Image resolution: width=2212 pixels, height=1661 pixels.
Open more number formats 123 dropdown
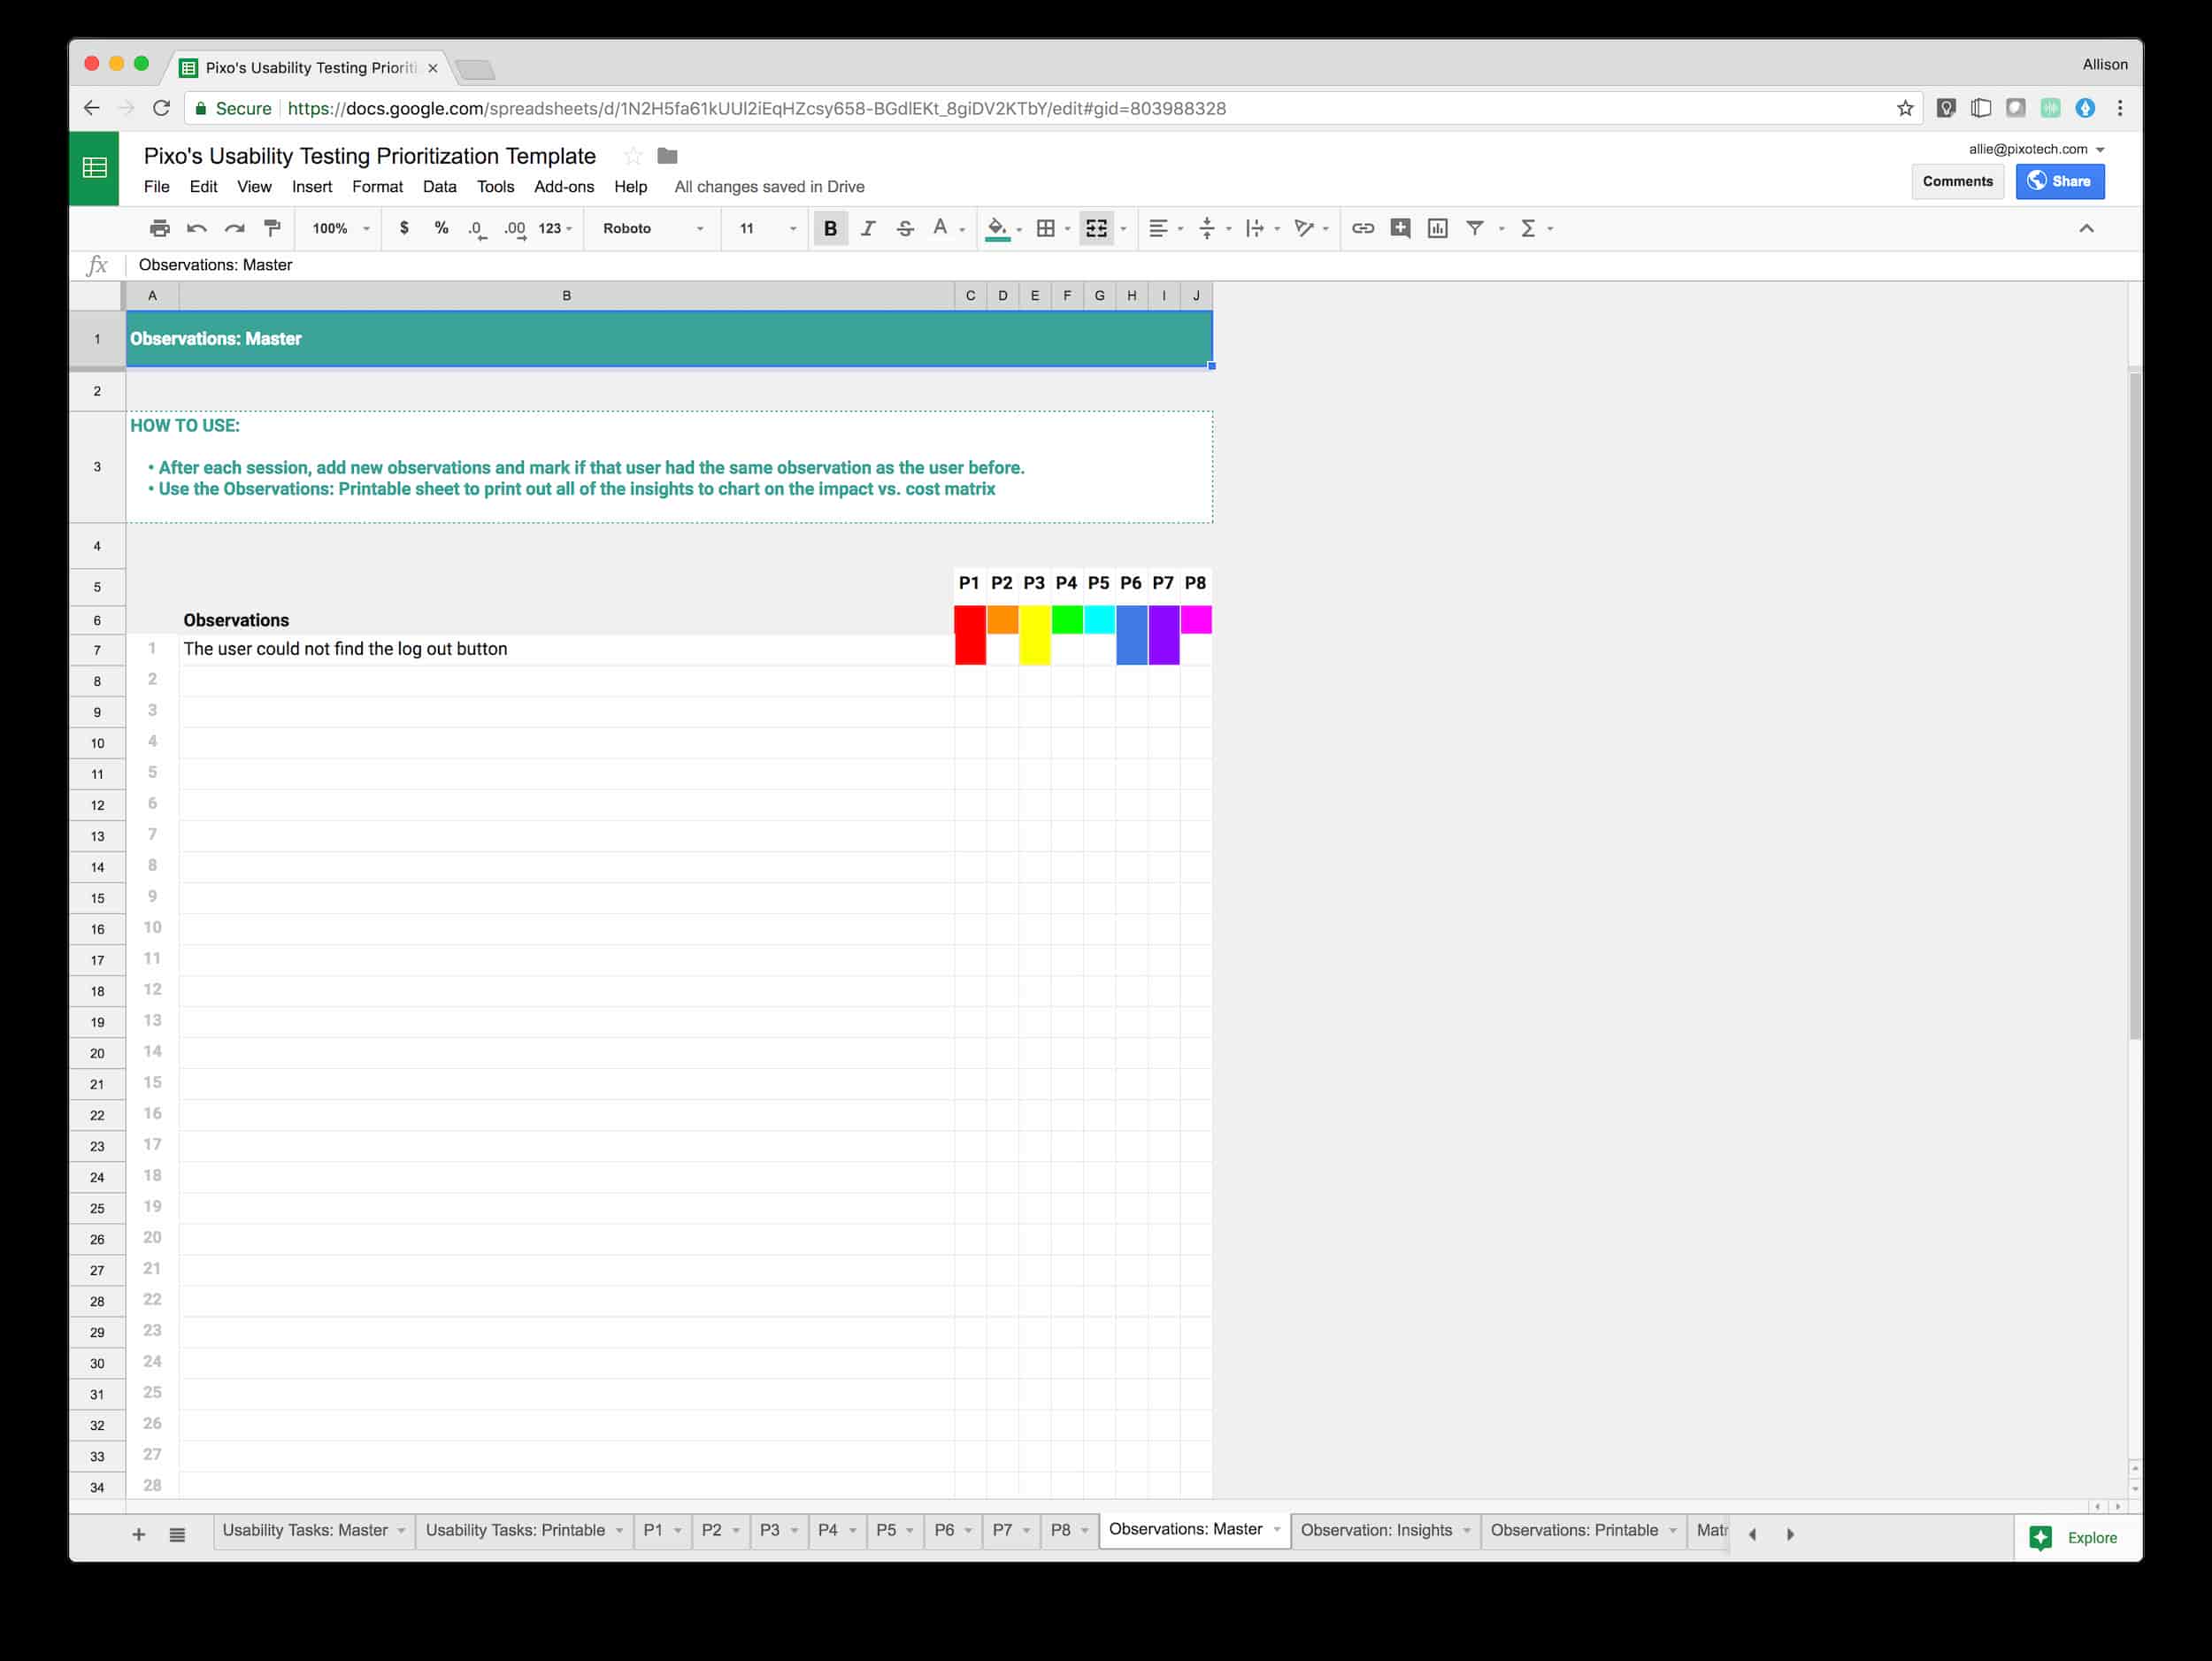click(x=555, y=228)
